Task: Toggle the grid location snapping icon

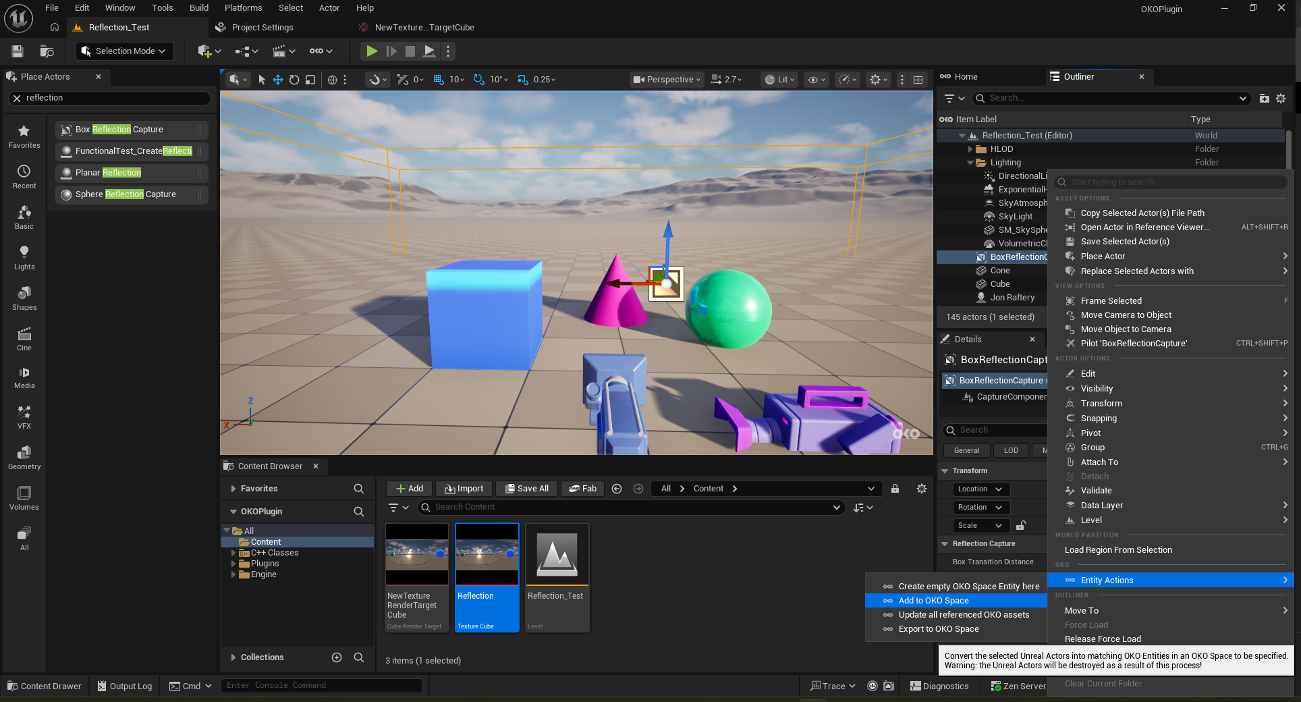Action: click(438, 80)
